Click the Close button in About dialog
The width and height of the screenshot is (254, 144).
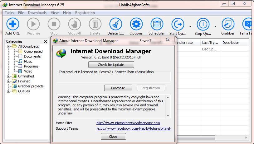(113, 137)
